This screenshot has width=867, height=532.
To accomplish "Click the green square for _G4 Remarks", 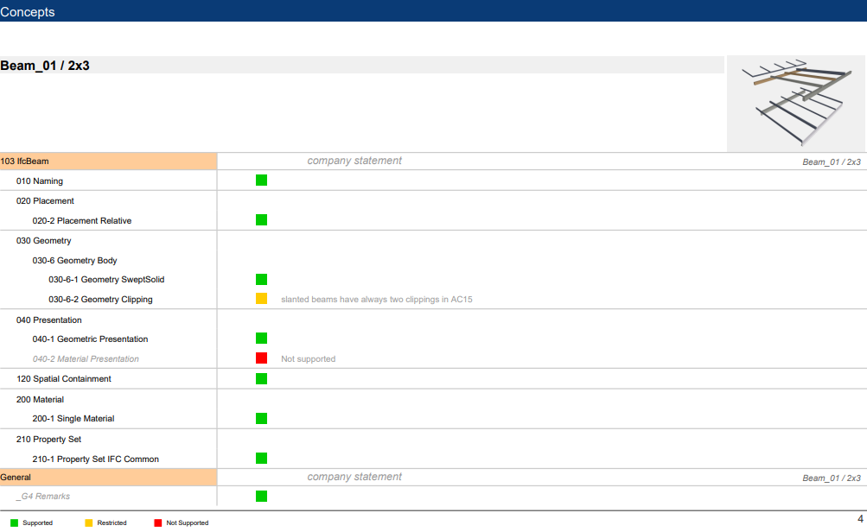I will [x=261, y=496].
